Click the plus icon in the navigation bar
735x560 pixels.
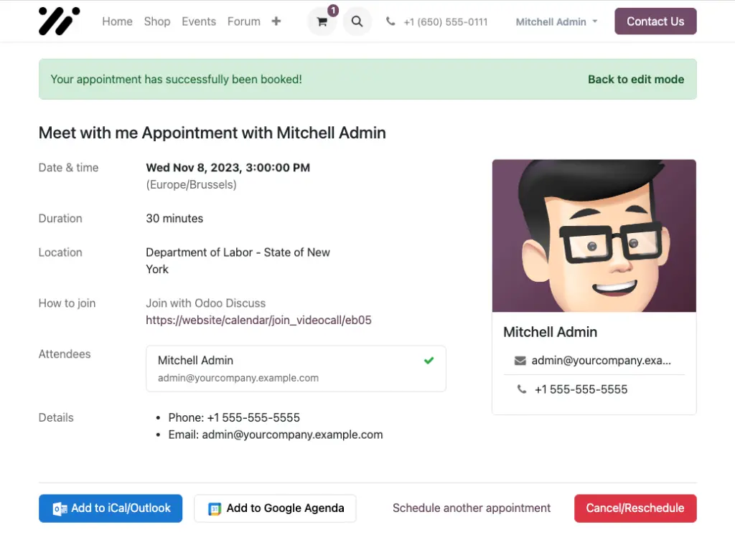tap(276, 22)
